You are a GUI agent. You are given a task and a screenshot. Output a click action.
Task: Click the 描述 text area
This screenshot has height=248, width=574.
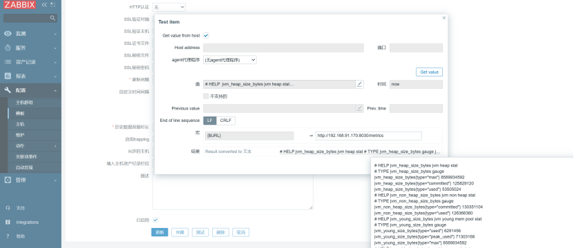pos(233,191)
